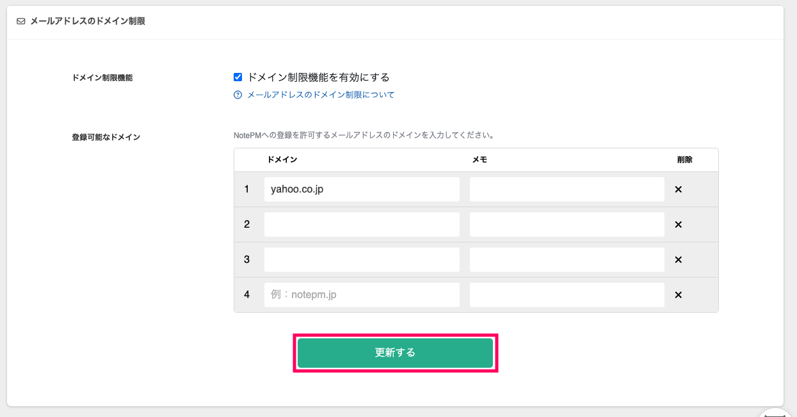Remove row 4 using its × icon
Screen dimensions: 797x417
tap(678, 294)
